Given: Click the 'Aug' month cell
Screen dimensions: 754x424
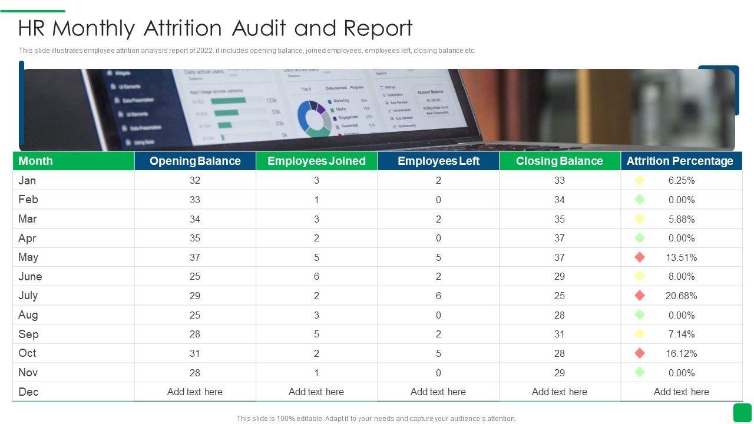Looking at the screenshot, I should tap(74, 314).
